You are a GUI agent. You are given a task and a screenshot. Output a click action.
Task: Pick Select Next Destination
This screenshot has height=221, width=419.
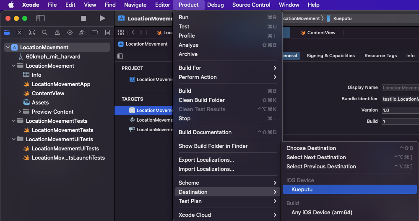349,157
